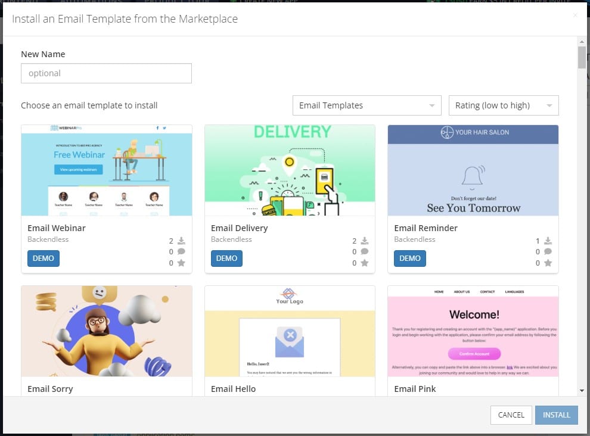Image resolution: width=590 pixels, height=436 pixels.
Task: Click the comment bubble icon on Email Delivery
Action: tap(365, 251)
